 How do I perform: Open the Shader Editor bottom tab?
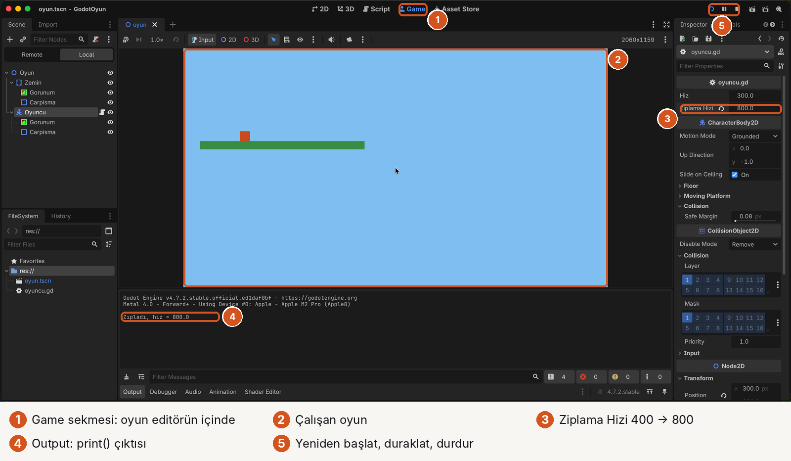[263, 392]
